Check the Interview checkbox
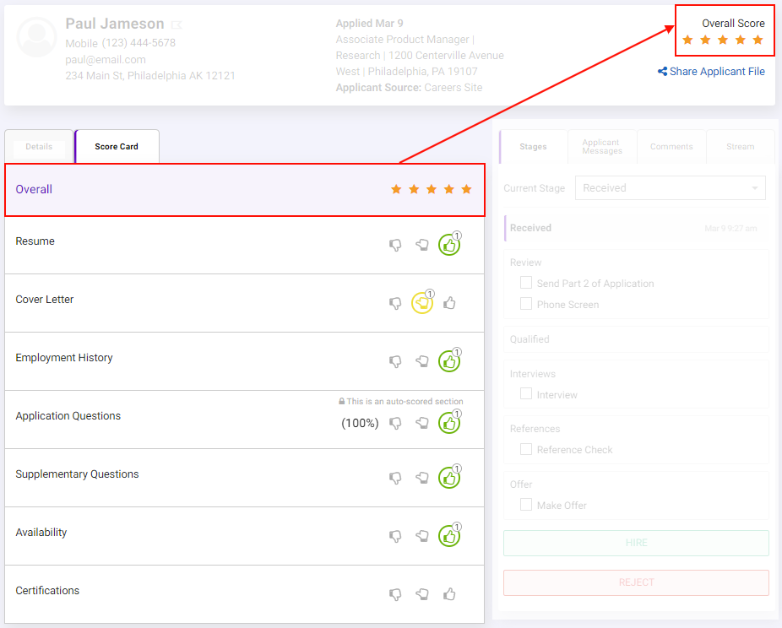The width and height of the screenshot is (782, 628). (525, 393)
